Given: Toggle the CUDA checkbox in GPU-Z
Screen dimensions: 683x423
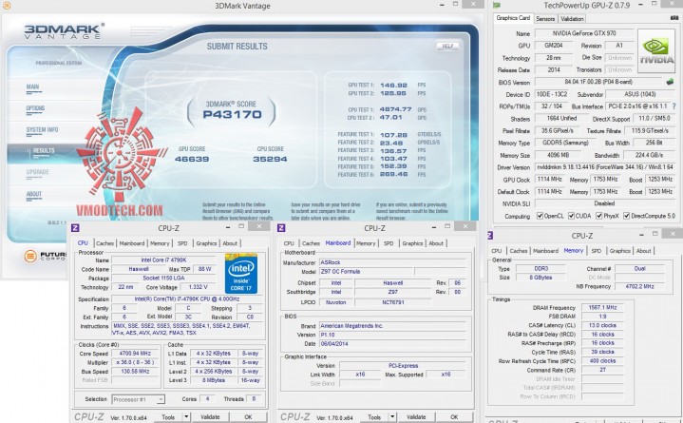Looking at the screenshot, I should pyautogui.click(x=571, y=216).
